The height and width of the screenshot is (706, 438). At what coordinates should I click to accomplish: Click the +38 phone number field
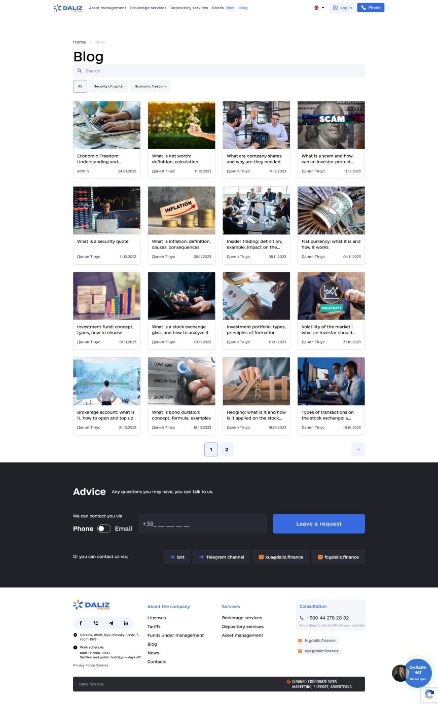click(203, 524)
